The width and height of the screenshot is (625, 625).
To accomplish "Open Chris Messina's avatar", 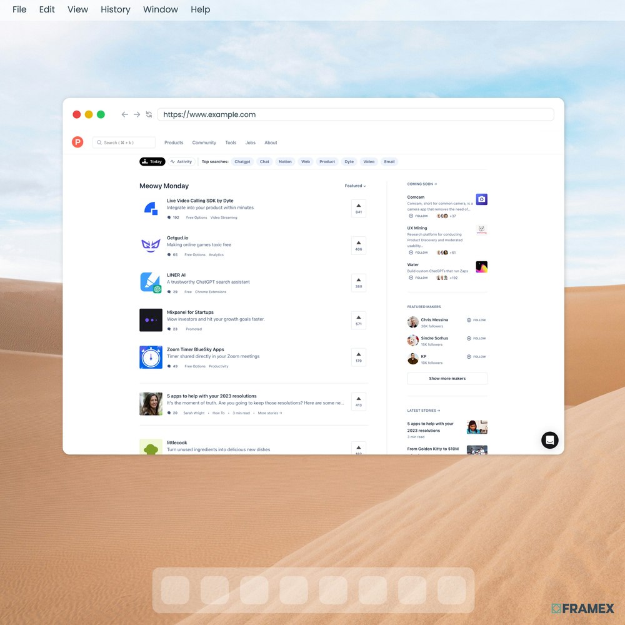I will tap(412, 322).
